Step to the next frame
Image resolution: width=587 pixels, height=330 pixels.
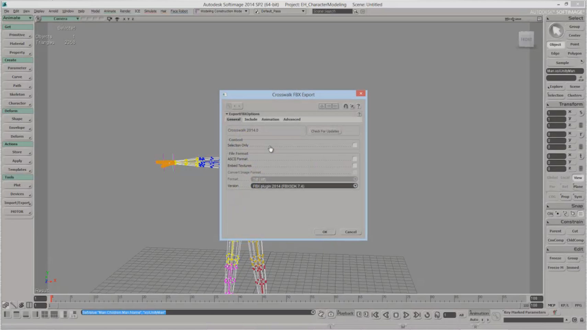[366, 314]
